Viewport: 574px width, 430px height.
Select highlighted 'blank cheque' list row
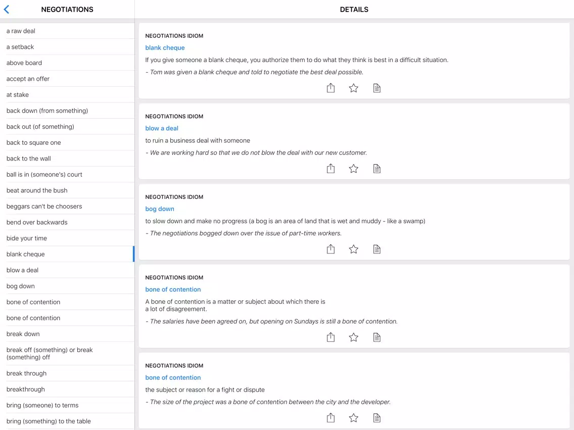[x=67, y=254]
